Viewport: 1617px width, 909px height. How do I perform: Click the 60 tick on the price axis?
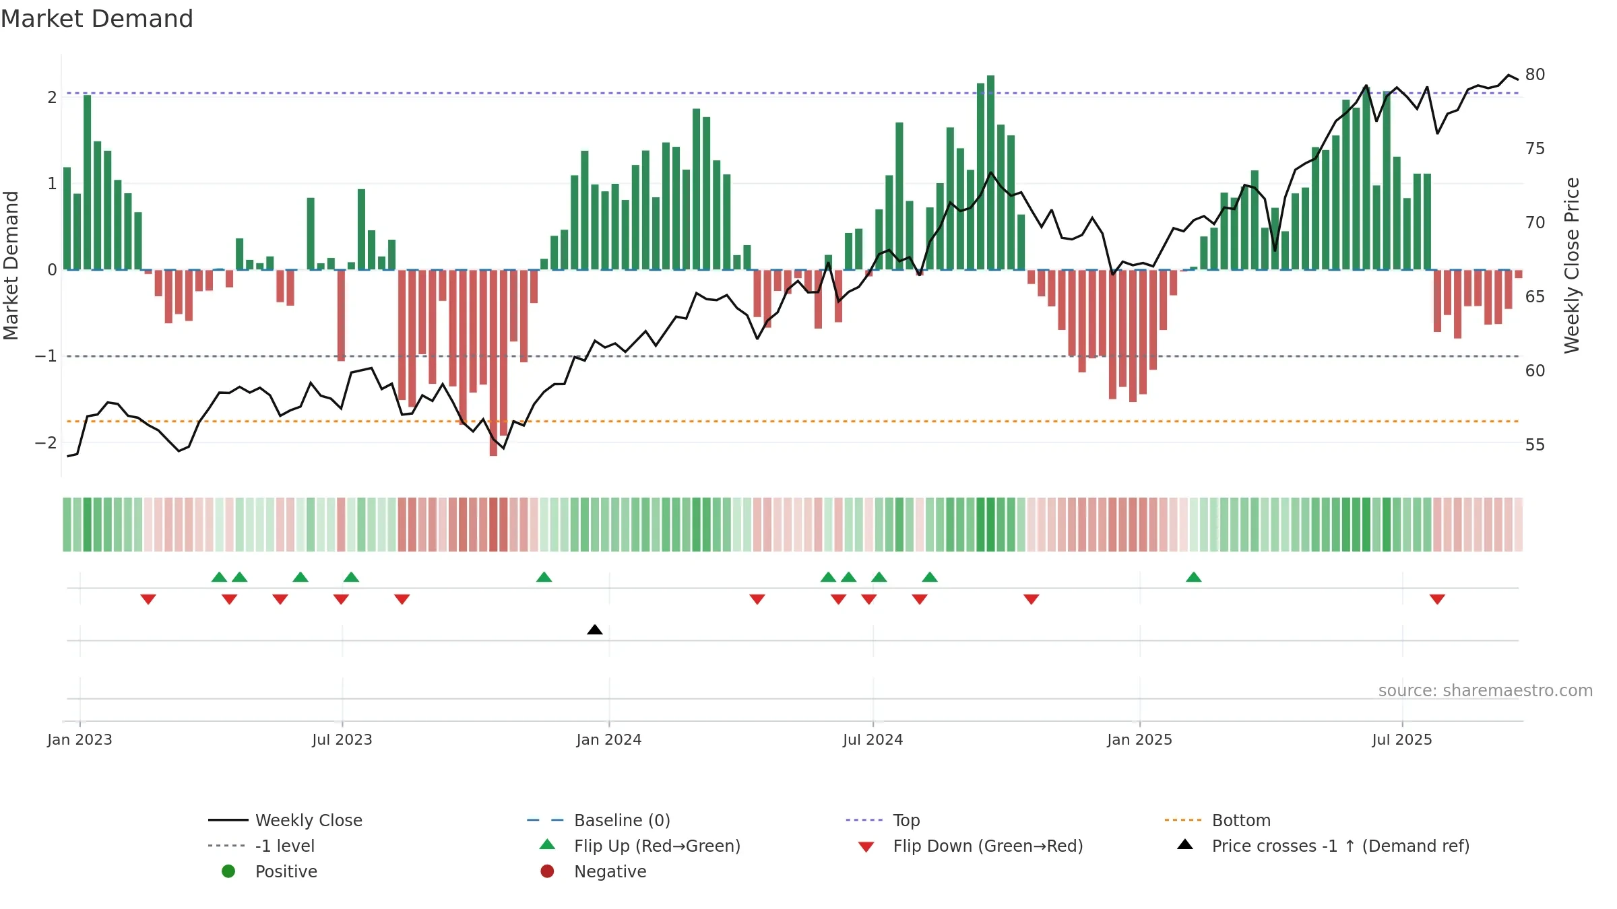(1535, 371)
